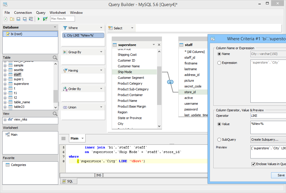Screen dimensions: 286x193
Task: Click the Group By panel icon
Action: coord(65,52)
